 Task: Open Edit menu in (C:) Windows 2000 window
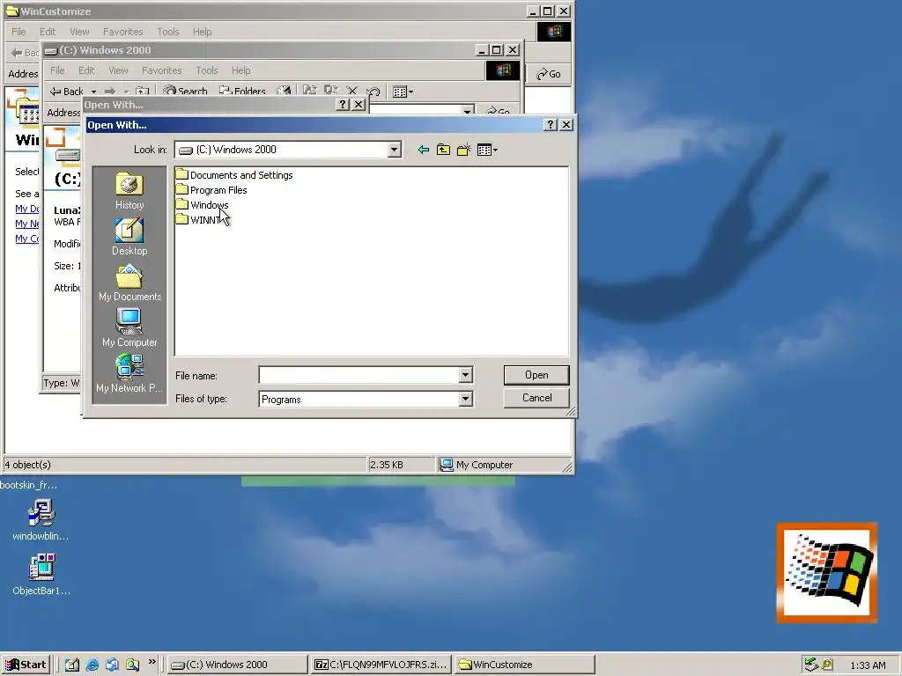(86, 70)
